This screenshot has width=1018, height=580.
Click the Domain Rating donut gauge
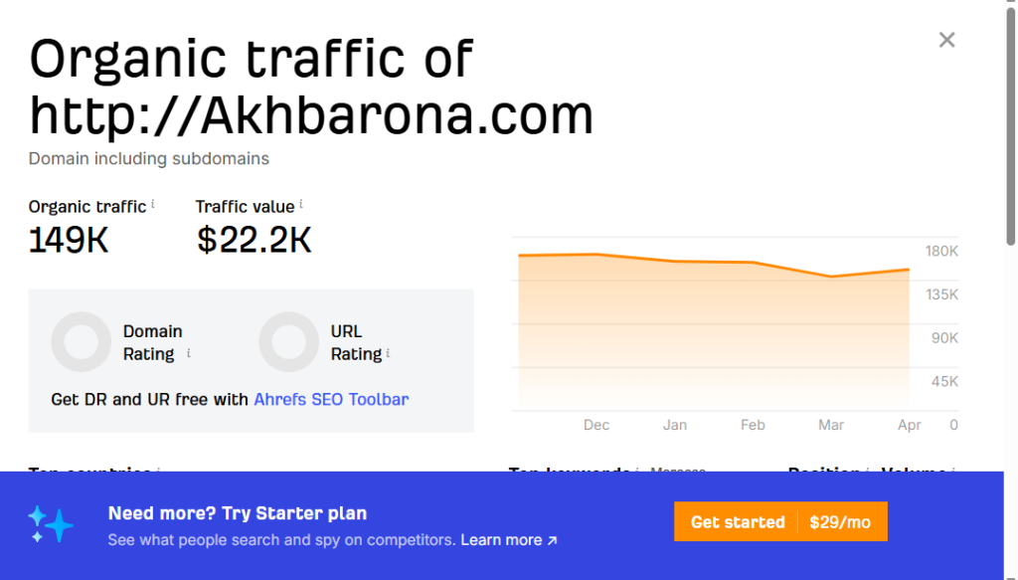click(81, 342)
